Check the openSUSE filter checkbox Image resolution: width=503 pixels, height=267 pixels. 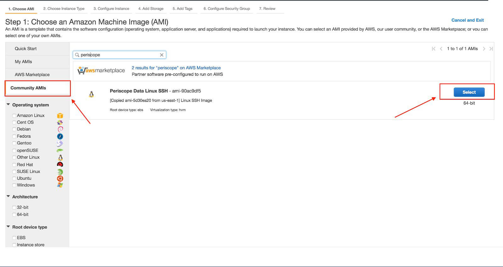point(14,150)
